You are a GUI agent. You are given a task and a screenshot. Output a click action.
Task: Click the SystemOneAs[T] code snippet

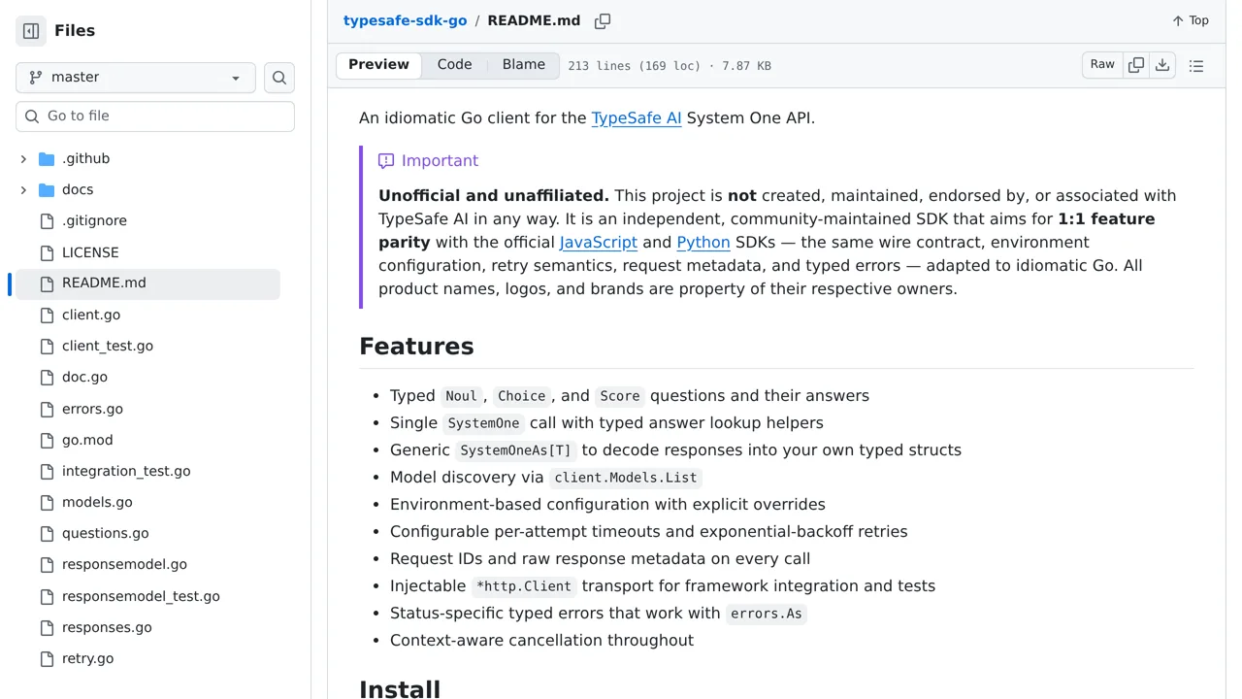pos(516,450)
